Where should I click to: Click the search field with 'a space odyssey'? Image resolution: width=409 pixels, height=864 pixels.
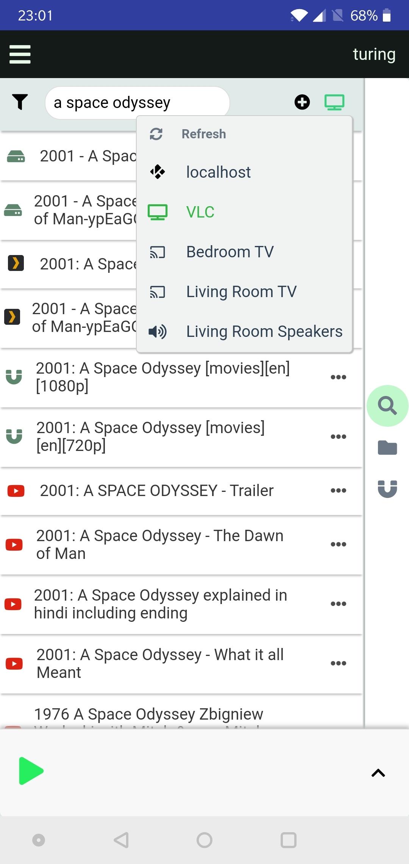pyautogui.click(x=137, y=103)
